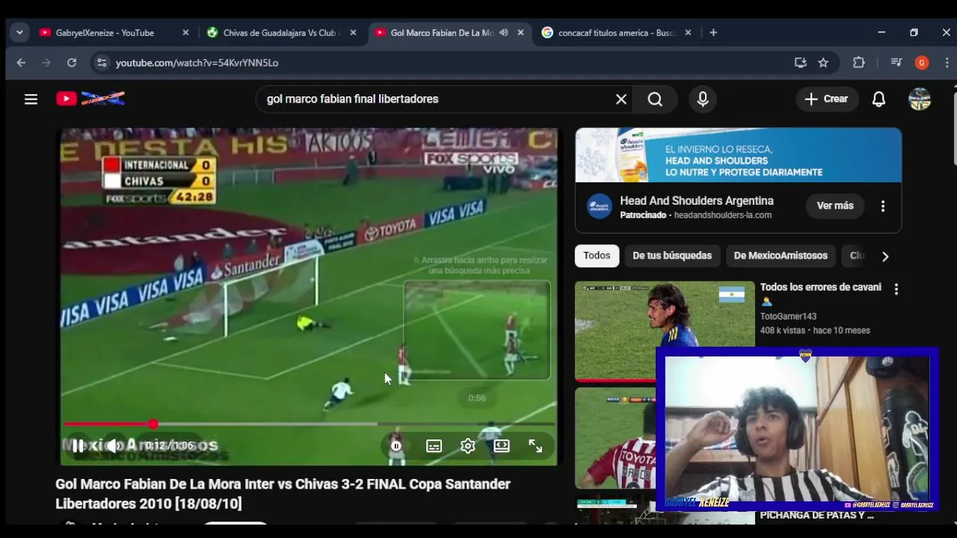Viewport: 957px width, 538px height.
Task: Switch to Chivas de Guadalajara Vs Club tab
Action: coord(280,33)
